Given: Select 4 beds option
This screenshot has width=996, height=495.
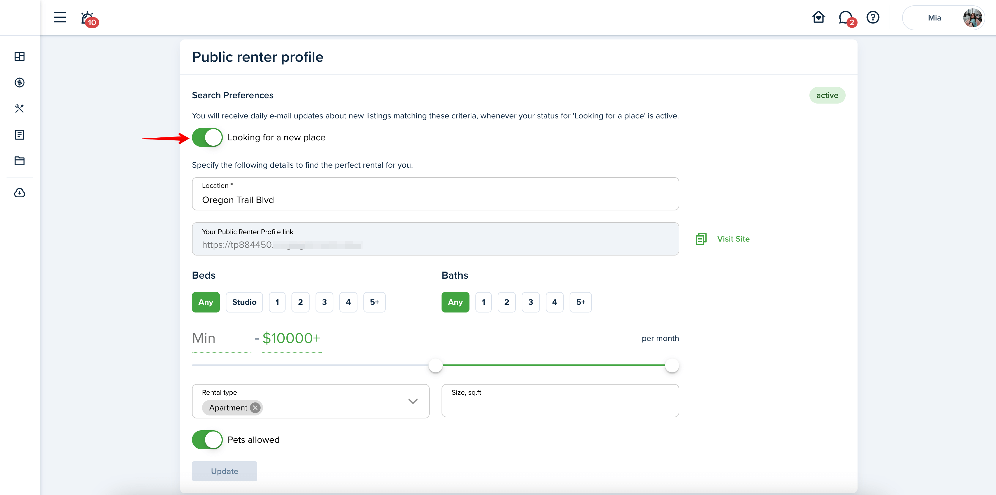Looking at the screenshot, I should pyautogui.click(x=348, y=302).
